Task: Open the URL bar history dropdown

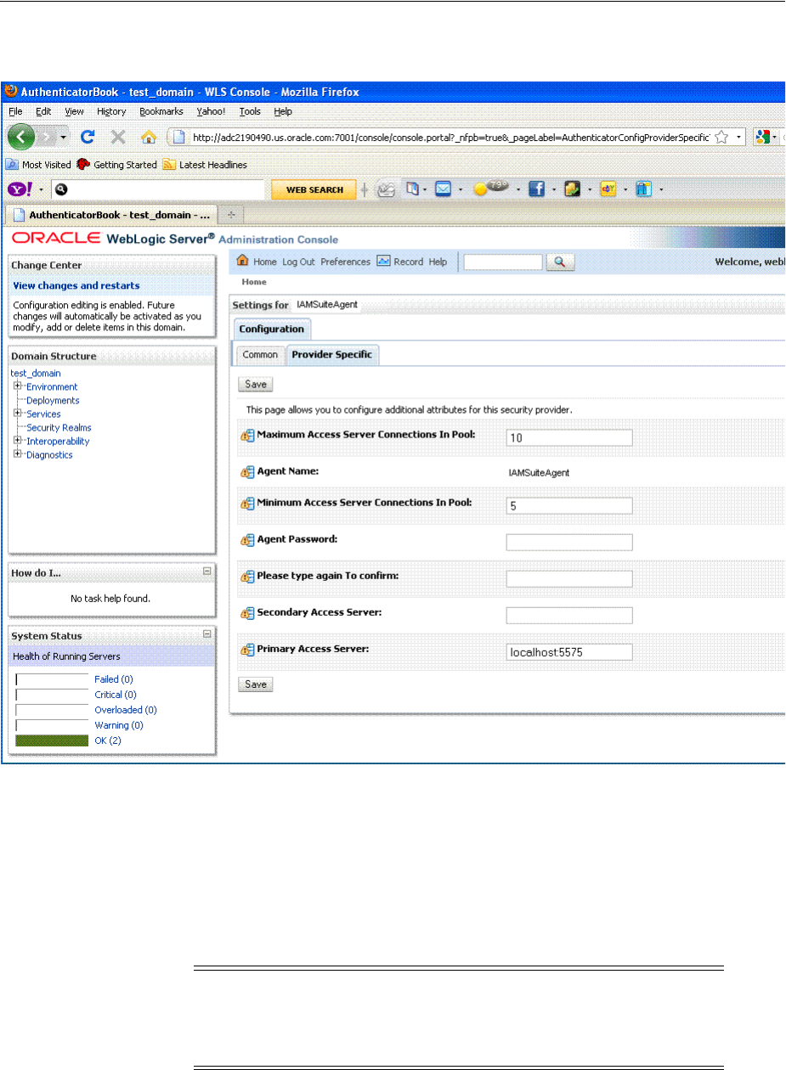Action: click(x=739, y=137)
